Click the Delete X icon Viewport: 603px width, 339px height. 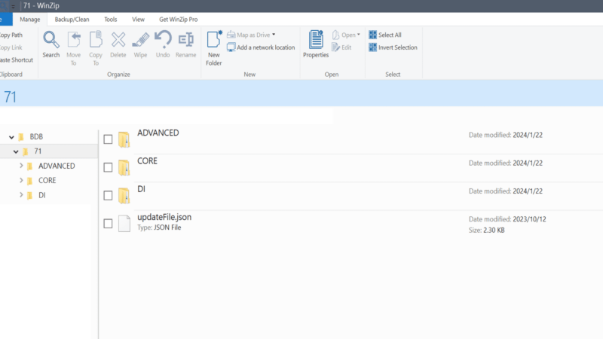118,40
